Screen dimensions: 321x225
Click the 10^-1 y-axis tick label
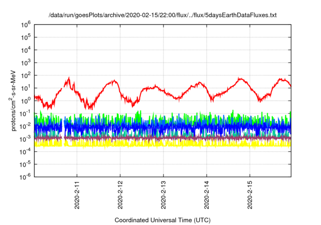[25, 114]
